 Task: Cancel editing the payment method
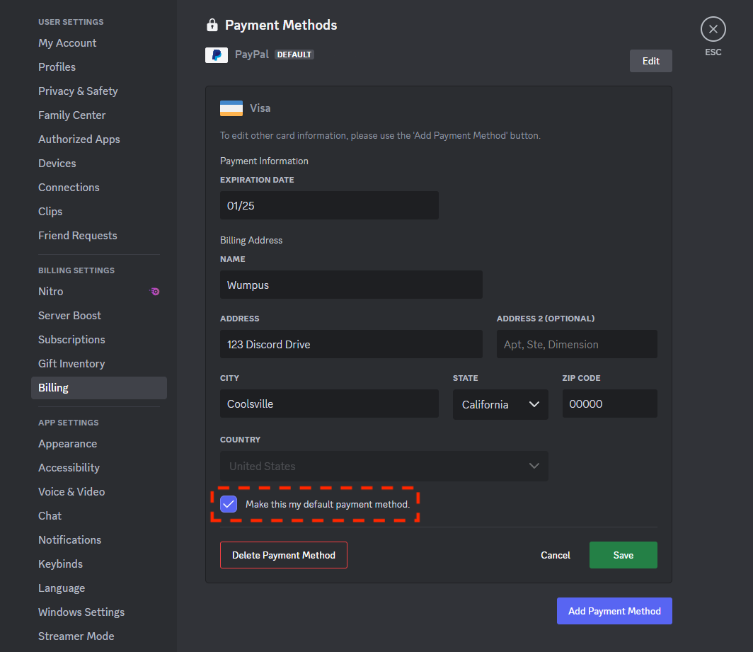[x=555, y=555]
